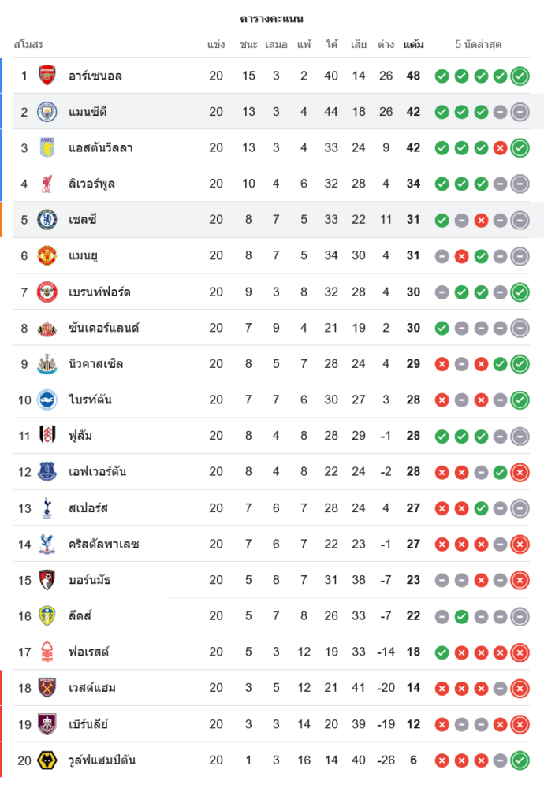Open team name นิวคาสเซิล
This screenshot has height=788, width=544.
tap(95, 364)
